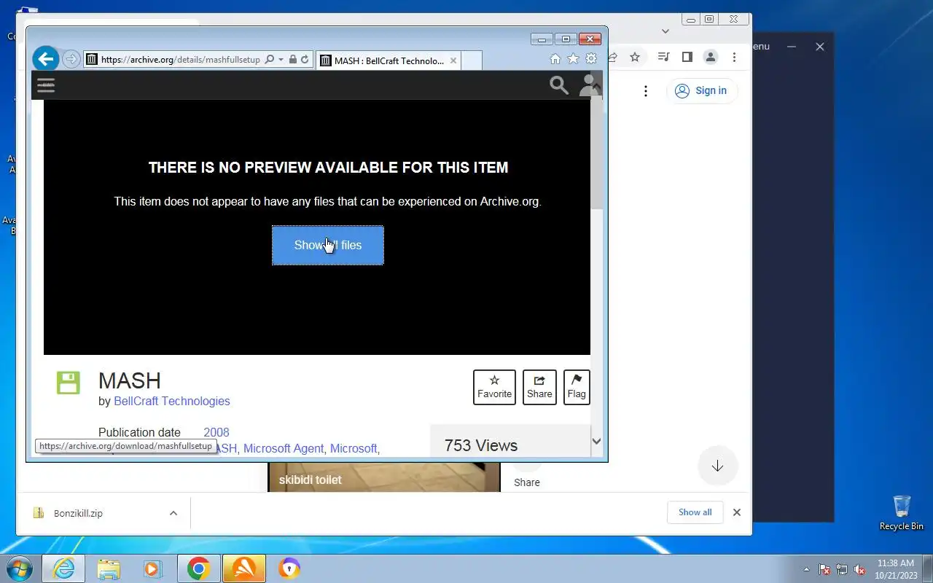The image size is (933, 583).
Task: Close the MASH BellCraft tab
Action: tap(453, 60)
